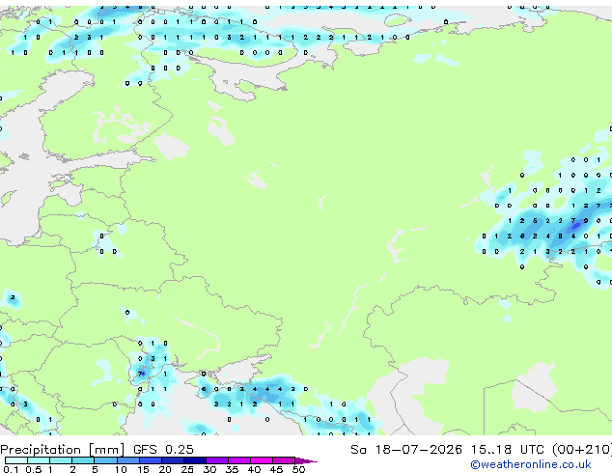612x473 pixels.
Task: Click the "10" legend scale label
Action: point(121,469)
